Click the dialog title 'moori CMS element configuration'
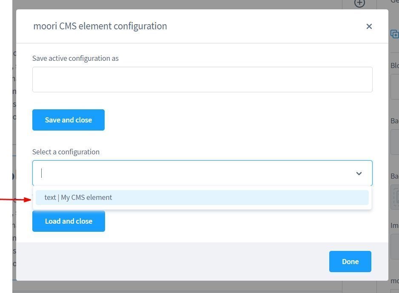The height and width of the screenshot is (293, 399). [x=100, y=26]
